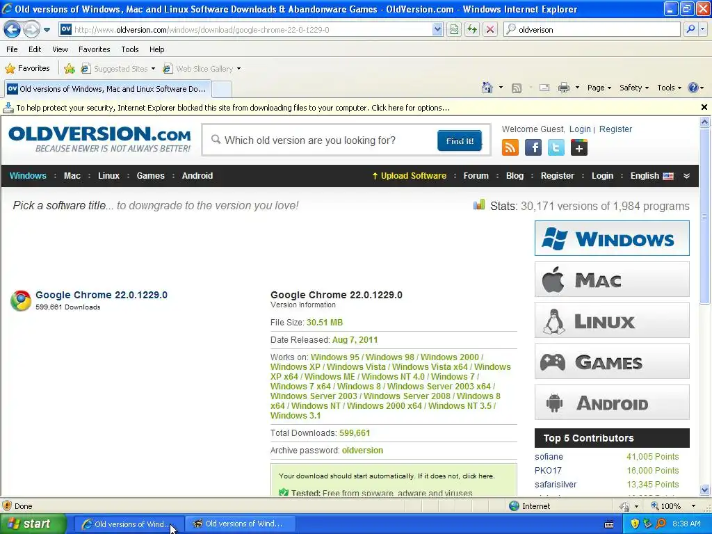Click the red Stop loading icon
This screenshot has height=534, width=712.
point(490,29)
